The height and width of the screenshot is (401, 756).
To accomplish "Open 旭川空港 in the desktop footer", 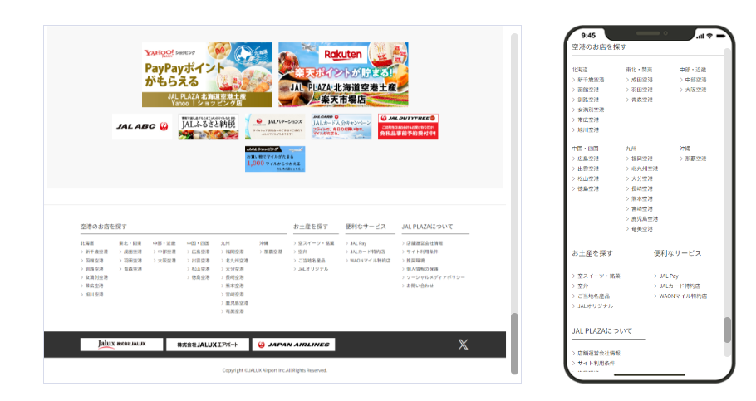I will [94, 295].
